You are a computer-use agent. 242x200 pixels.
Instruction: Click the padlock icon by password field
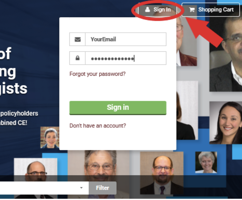(78, 58)
